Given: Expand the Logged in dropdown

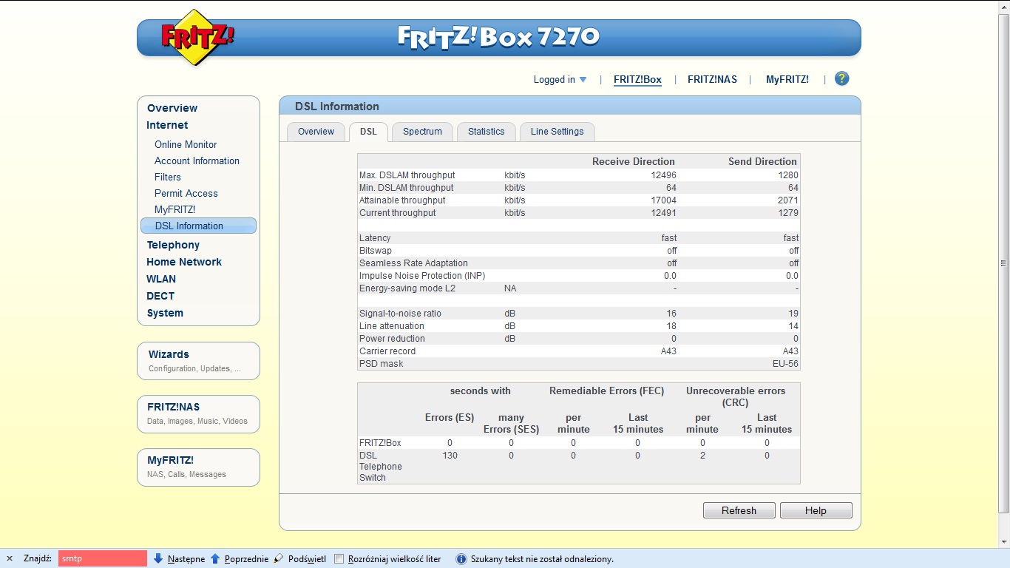Looking at the screenshot, I should [x=560, y=79].
